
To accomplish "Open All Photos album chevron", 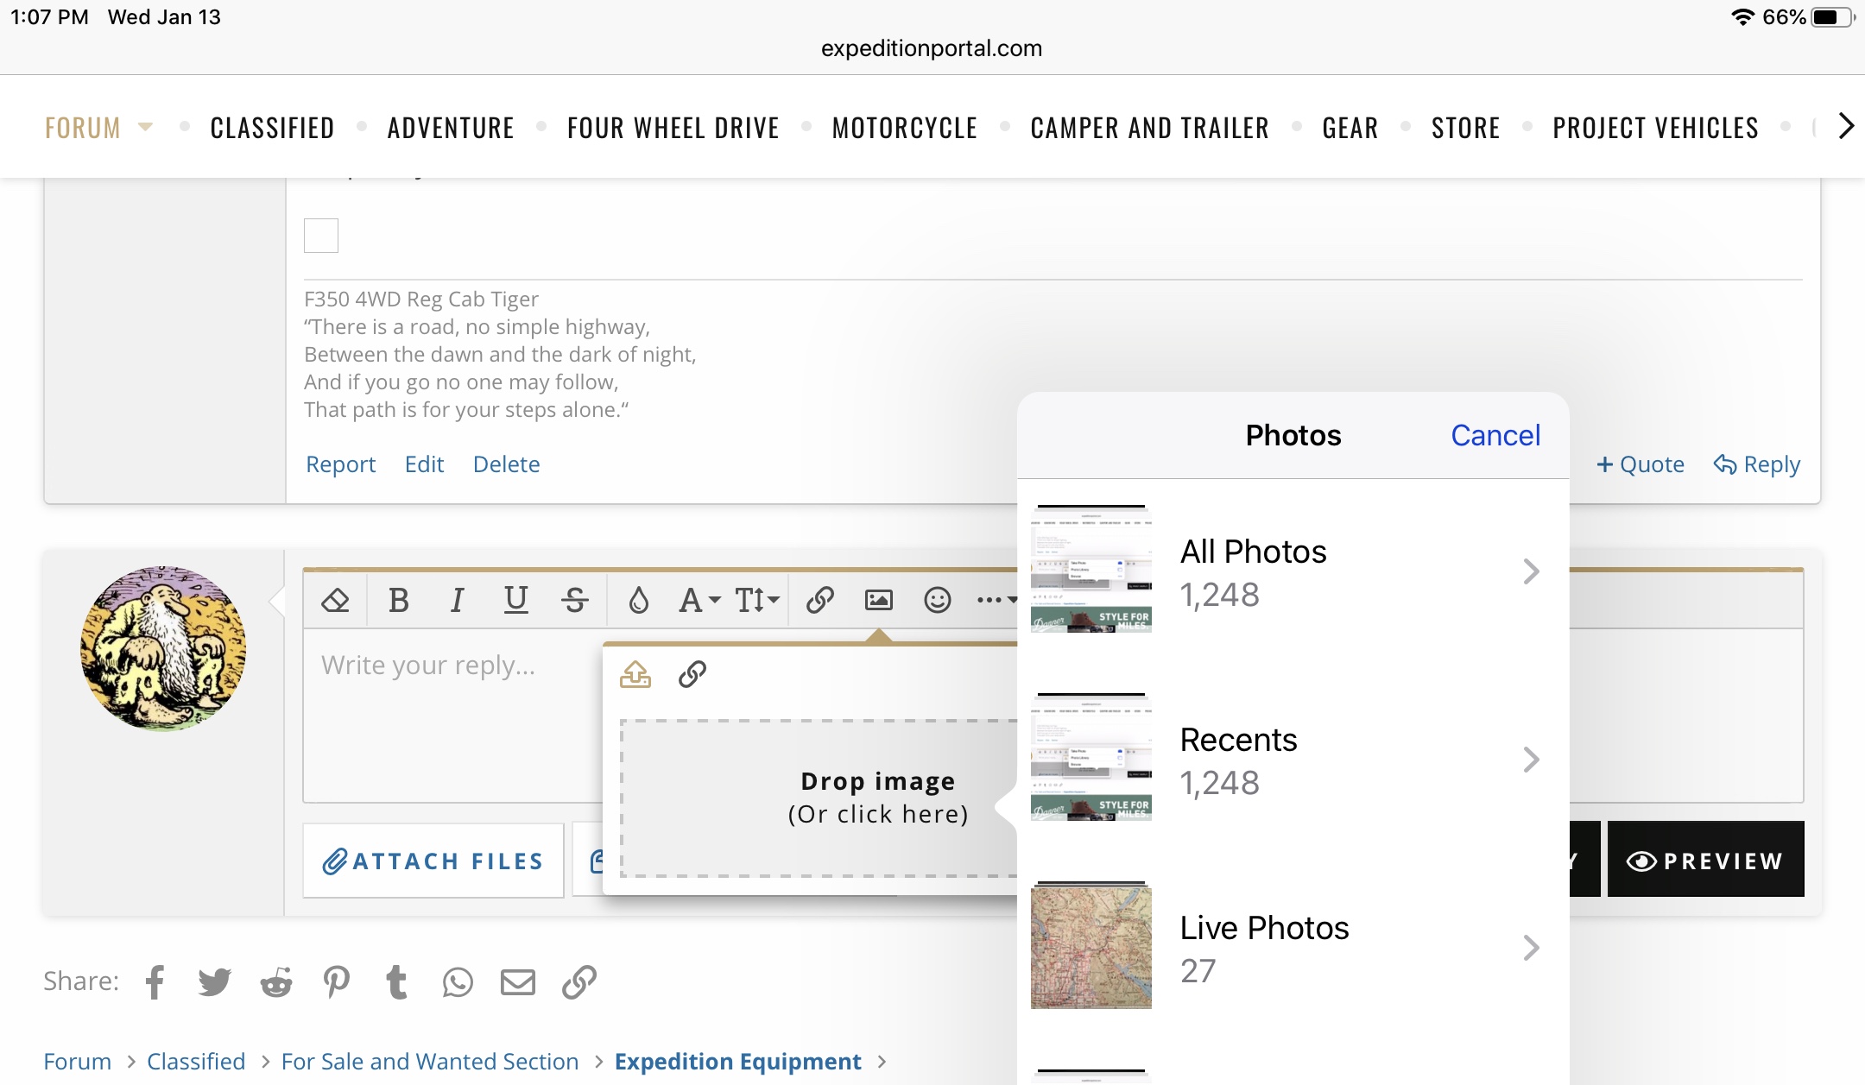I will (x=1531, y=571).
